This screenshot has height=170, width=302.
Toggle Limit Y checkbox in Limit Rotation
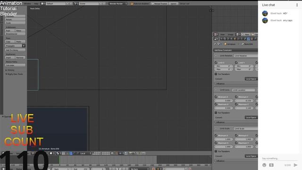click(236, 63)
